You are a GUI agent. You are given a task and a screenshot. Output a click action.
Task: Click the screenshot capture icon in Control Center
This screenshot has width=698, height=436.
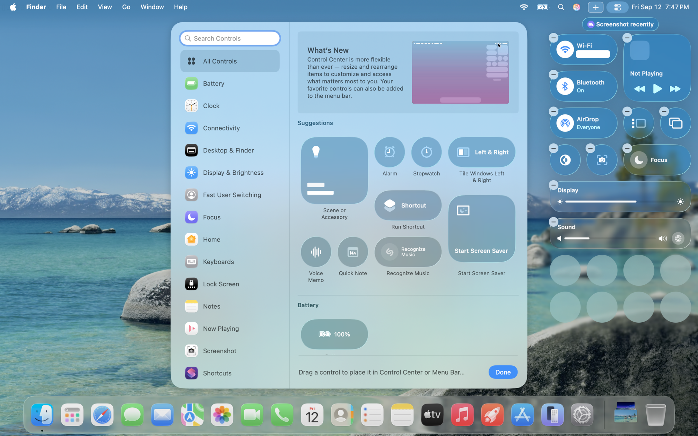click(602, 160)
